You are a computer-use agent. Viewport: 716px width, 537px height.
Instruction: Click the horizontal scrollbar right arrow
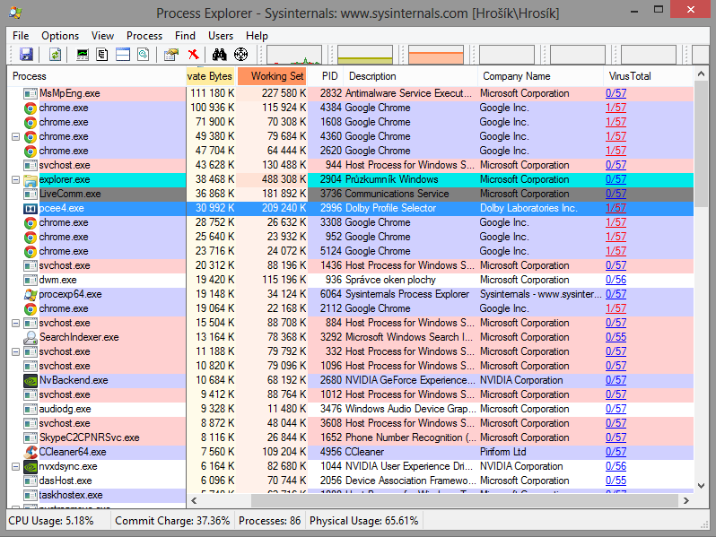[x=685, y=501]
